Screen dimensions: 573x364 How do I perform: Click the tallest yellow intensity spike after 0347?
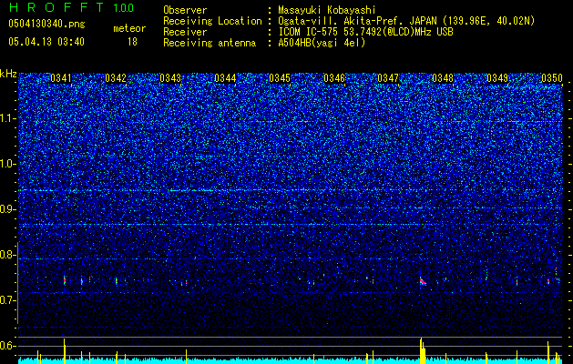[x=421, y=351]
